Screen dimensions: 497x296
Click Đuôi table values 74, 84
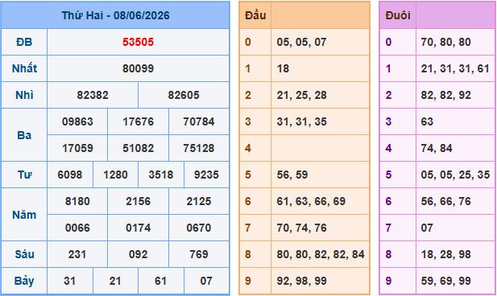pos(437,148)
